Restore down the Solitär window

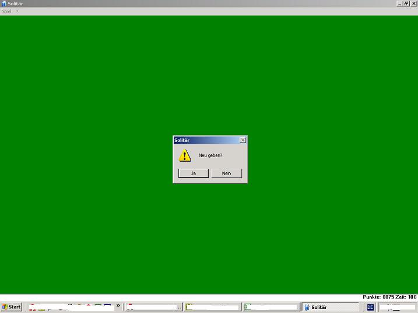406,3
